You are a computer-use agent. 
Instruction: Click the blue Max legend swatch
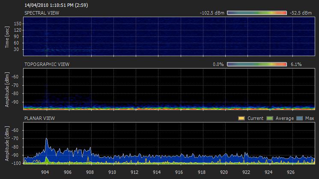tap(299, 118)
